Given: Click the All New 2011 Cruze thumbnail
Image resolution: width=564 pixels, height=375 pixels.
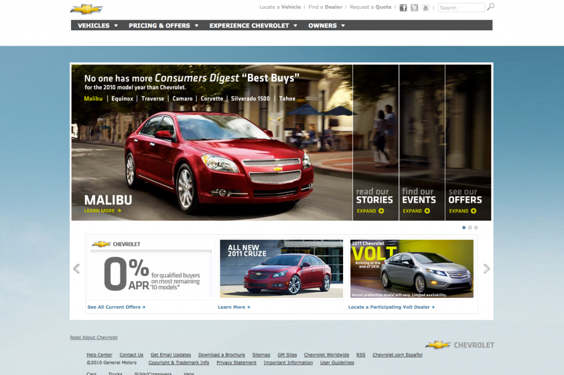Looking at the screenshot, I should pyautogui.click(x=281, y=269).
